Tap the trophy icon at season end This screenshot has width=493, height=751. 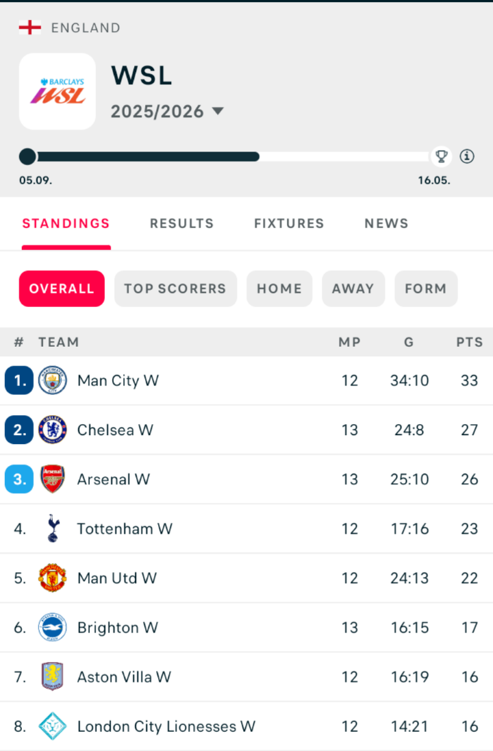442,156
